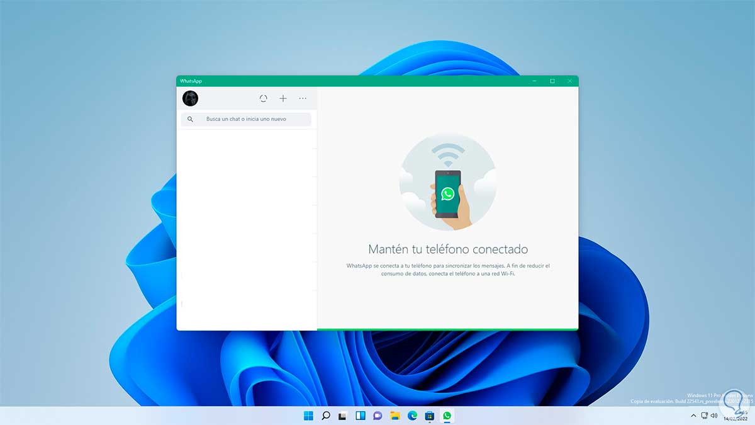The height and width of the screenshot is (425, 755).
Task: Click the phone illustration in WhatsApp
Action: pos(447,182)
